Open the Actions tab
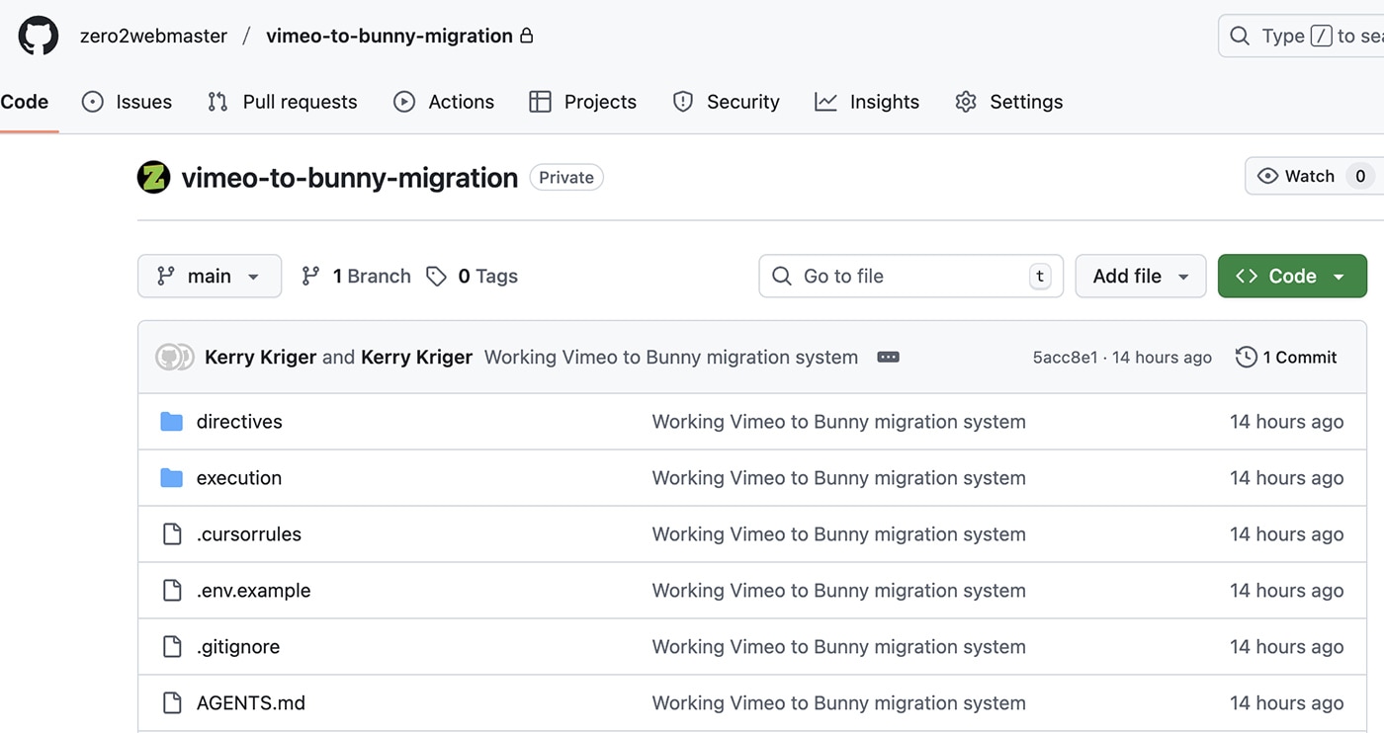1384x733 pixels. coord(444,102)
